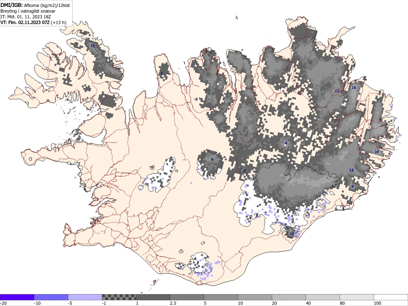
Task: Click the '4' value label on the northern peninsula
Action: click(161, 73)
